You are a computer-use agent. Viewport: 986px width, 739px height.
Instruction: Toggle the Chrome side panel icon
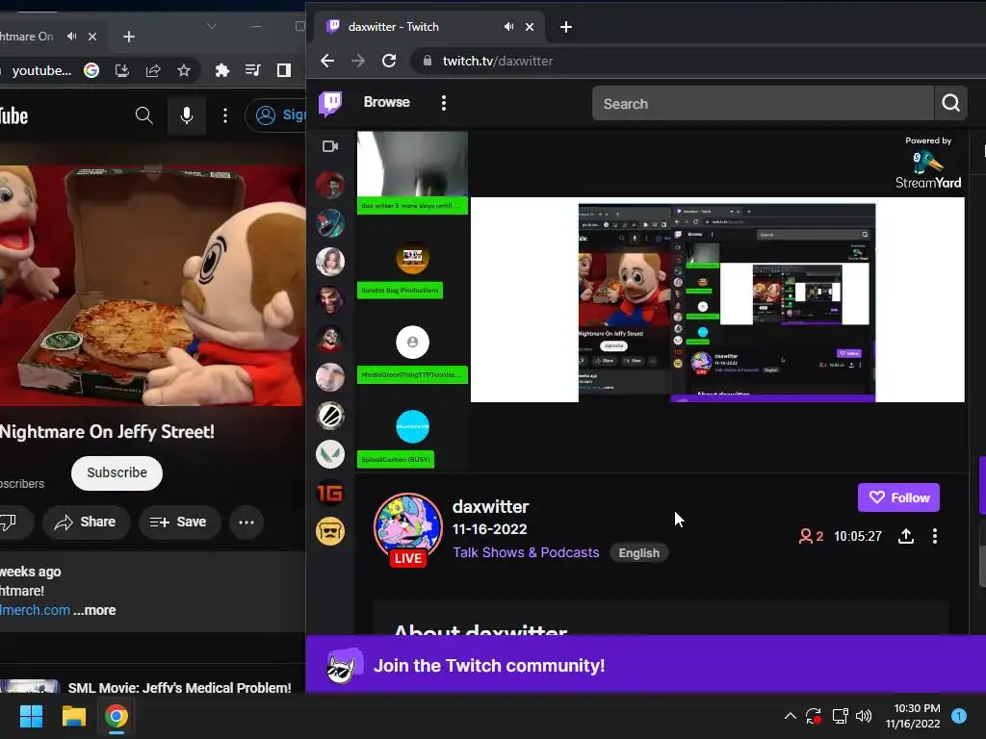coord(284,70)
